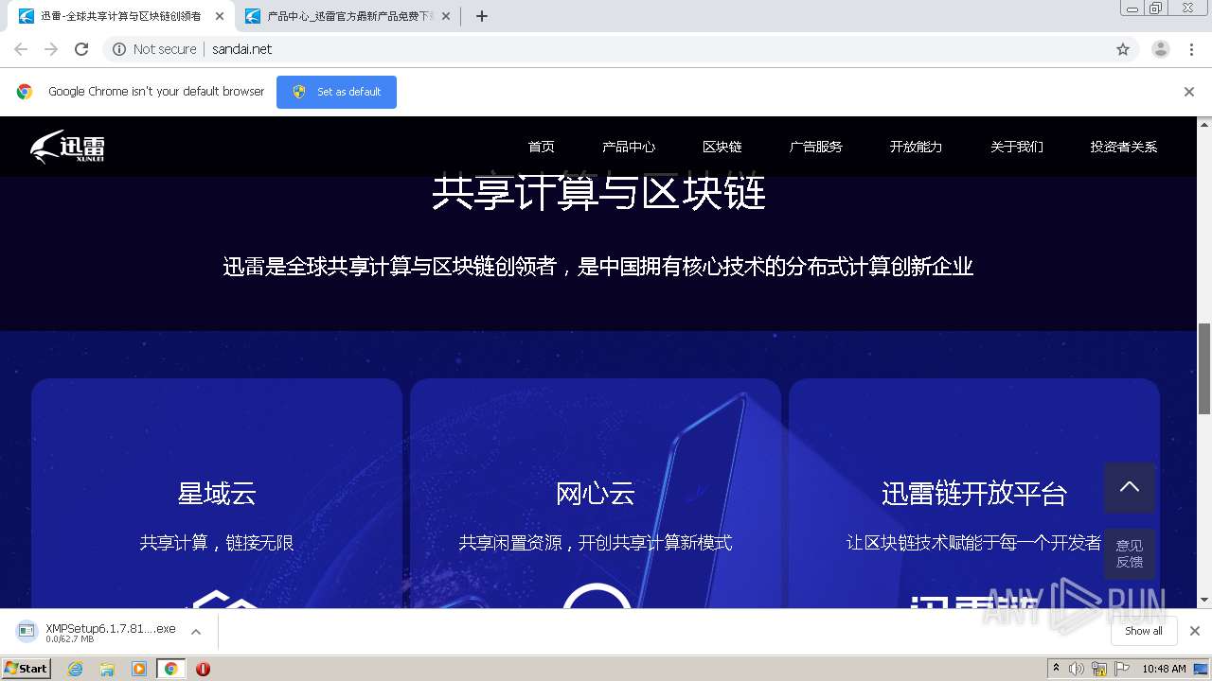Click the Chrome taskbar icon
This screenshot has height=681, width=1212.
pos(170,669)
